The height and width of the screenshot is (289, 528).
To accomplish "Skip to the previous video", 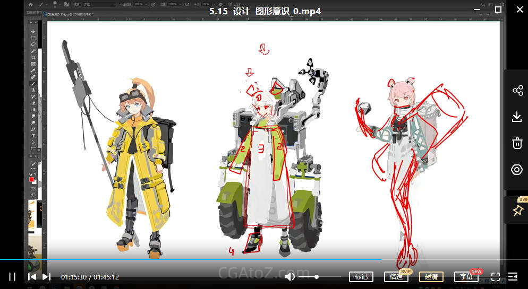I will pyautogui.click(x=32, y=276).
